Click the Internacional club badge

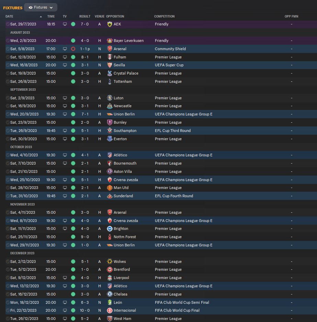(x=110, y=310)
